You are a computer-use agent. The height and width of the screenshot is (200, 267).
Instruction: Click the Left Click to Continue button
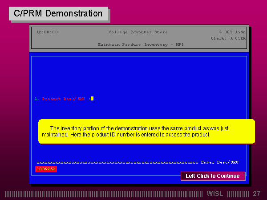[x=213, y=176]
